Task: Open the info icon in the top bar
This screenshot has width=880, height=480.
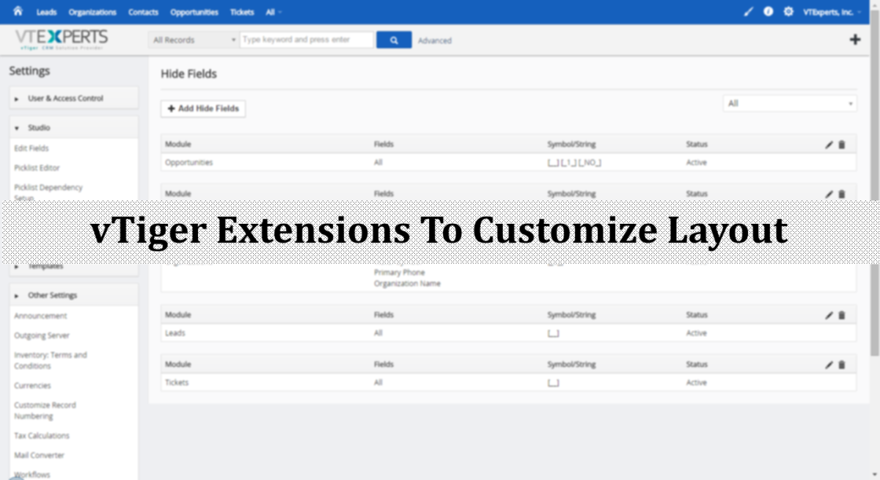Action: (768, 12)
